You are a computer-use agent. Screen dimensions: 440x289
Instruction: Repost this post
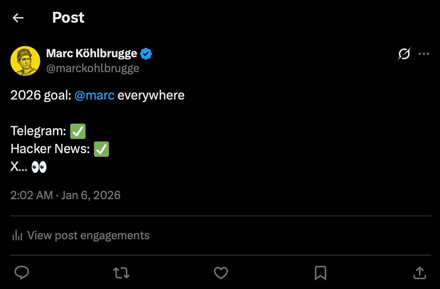point(121,273)
